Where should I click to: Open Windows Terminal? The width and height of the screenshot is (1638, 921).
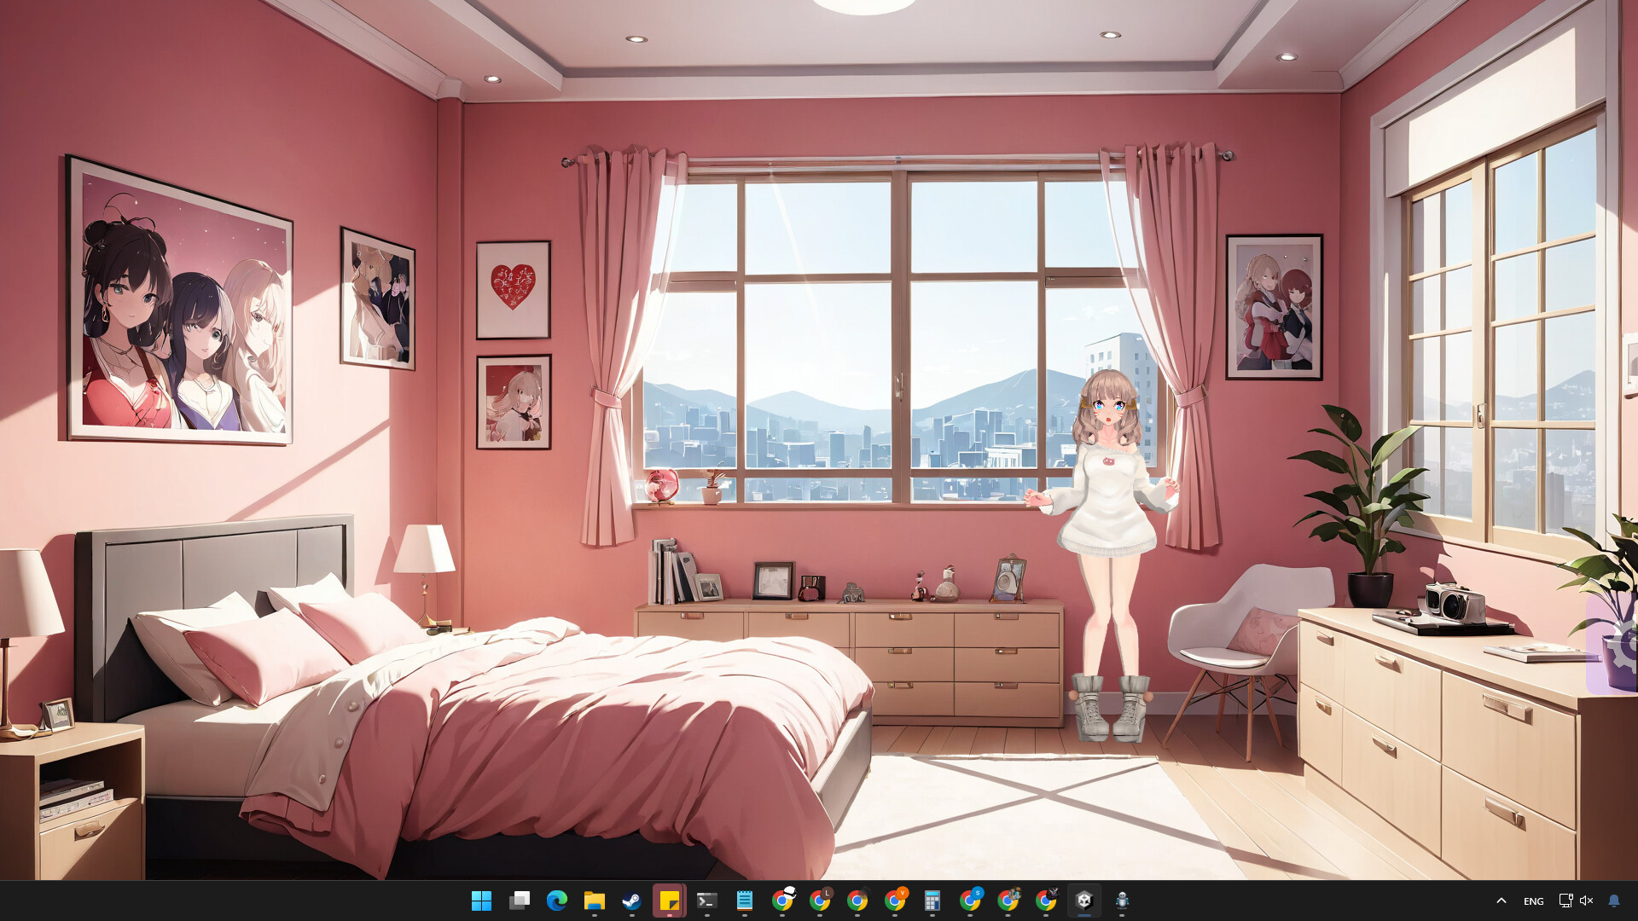(x=706, y=901)
